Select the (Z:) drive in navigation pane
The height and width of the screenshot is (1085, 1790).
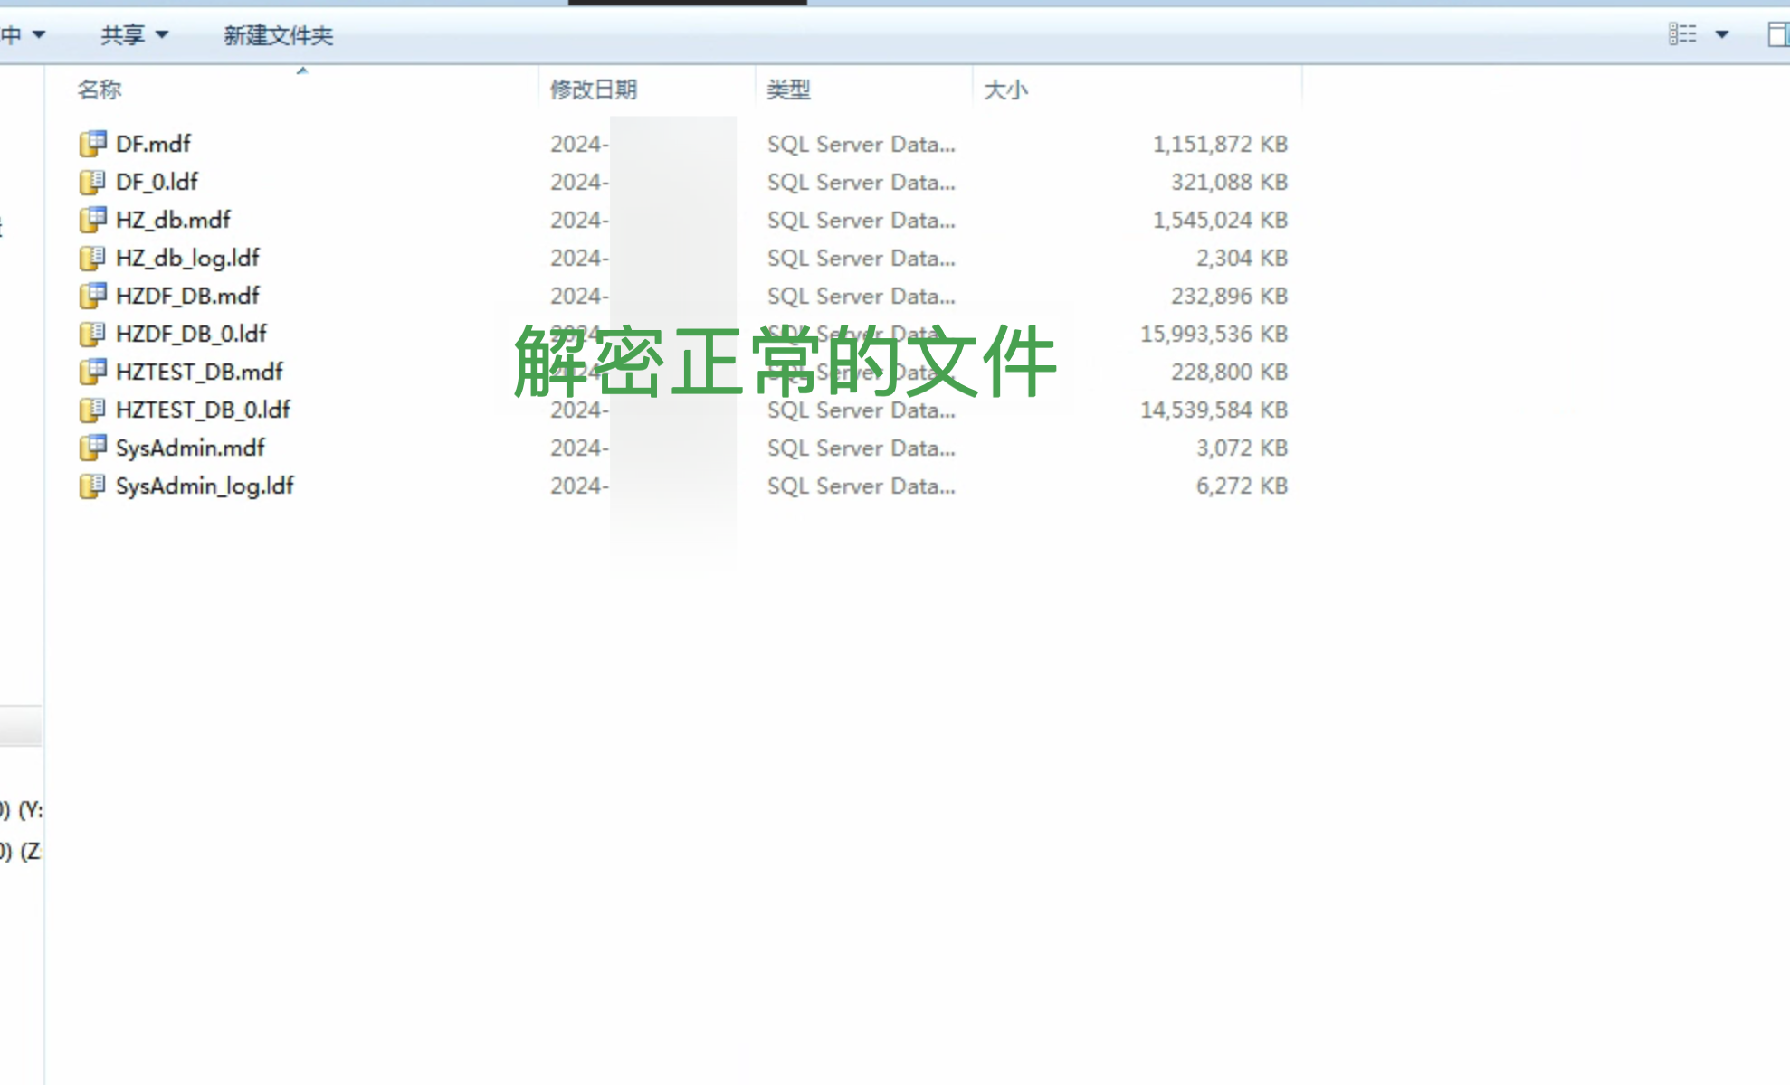(22, 851)
